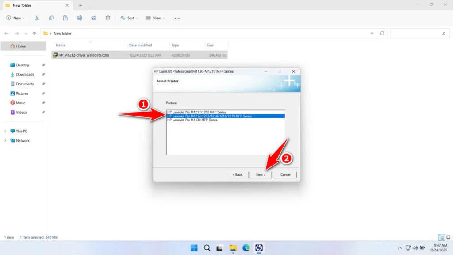Cut the selected file using the scissors icon
The width and height of the screenshot is (453, 255).
(x=37, y=18)
